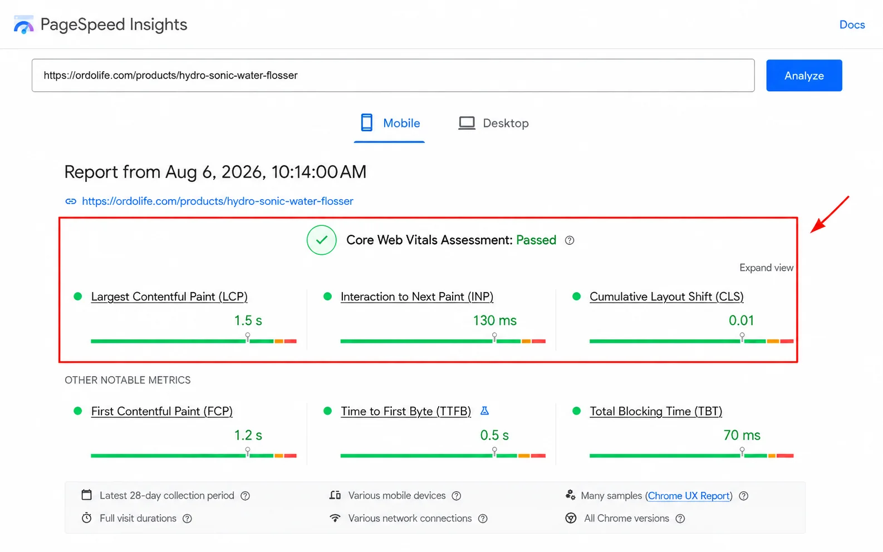Open help for Various mobile devices
This screenshot has height=552, width=883.
point(457,496)
